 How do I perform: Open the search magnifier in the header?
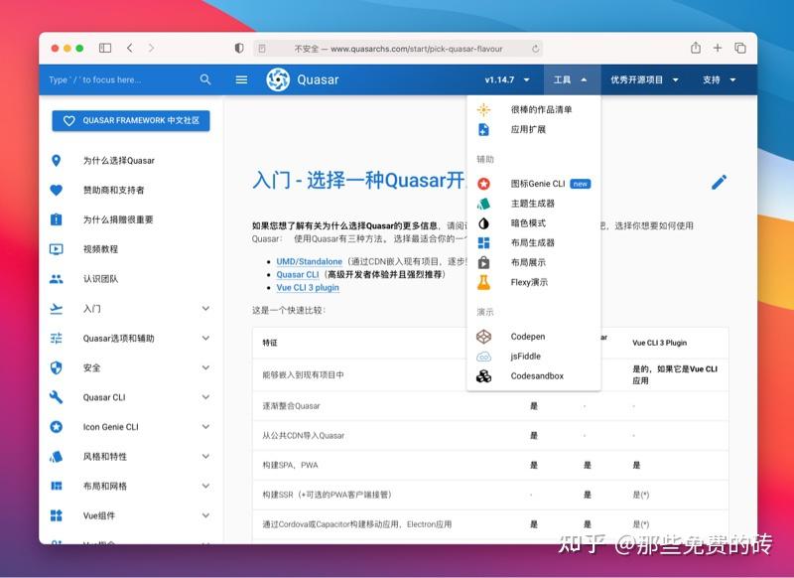pos(205,79)
